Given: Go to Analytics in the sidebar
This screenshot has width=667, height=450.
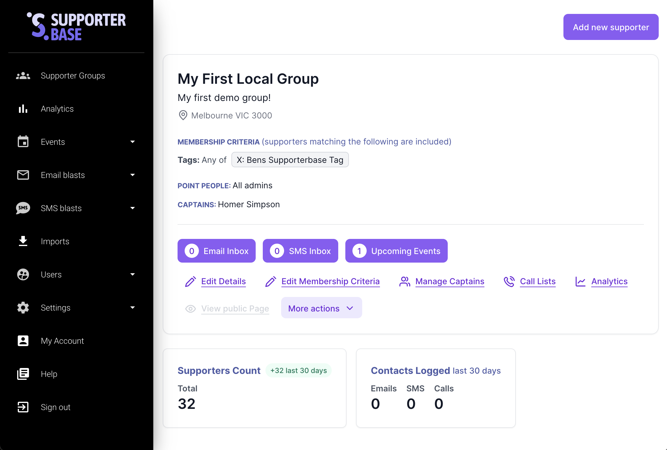Looking at the screenshot, I should tap(76, 109).
